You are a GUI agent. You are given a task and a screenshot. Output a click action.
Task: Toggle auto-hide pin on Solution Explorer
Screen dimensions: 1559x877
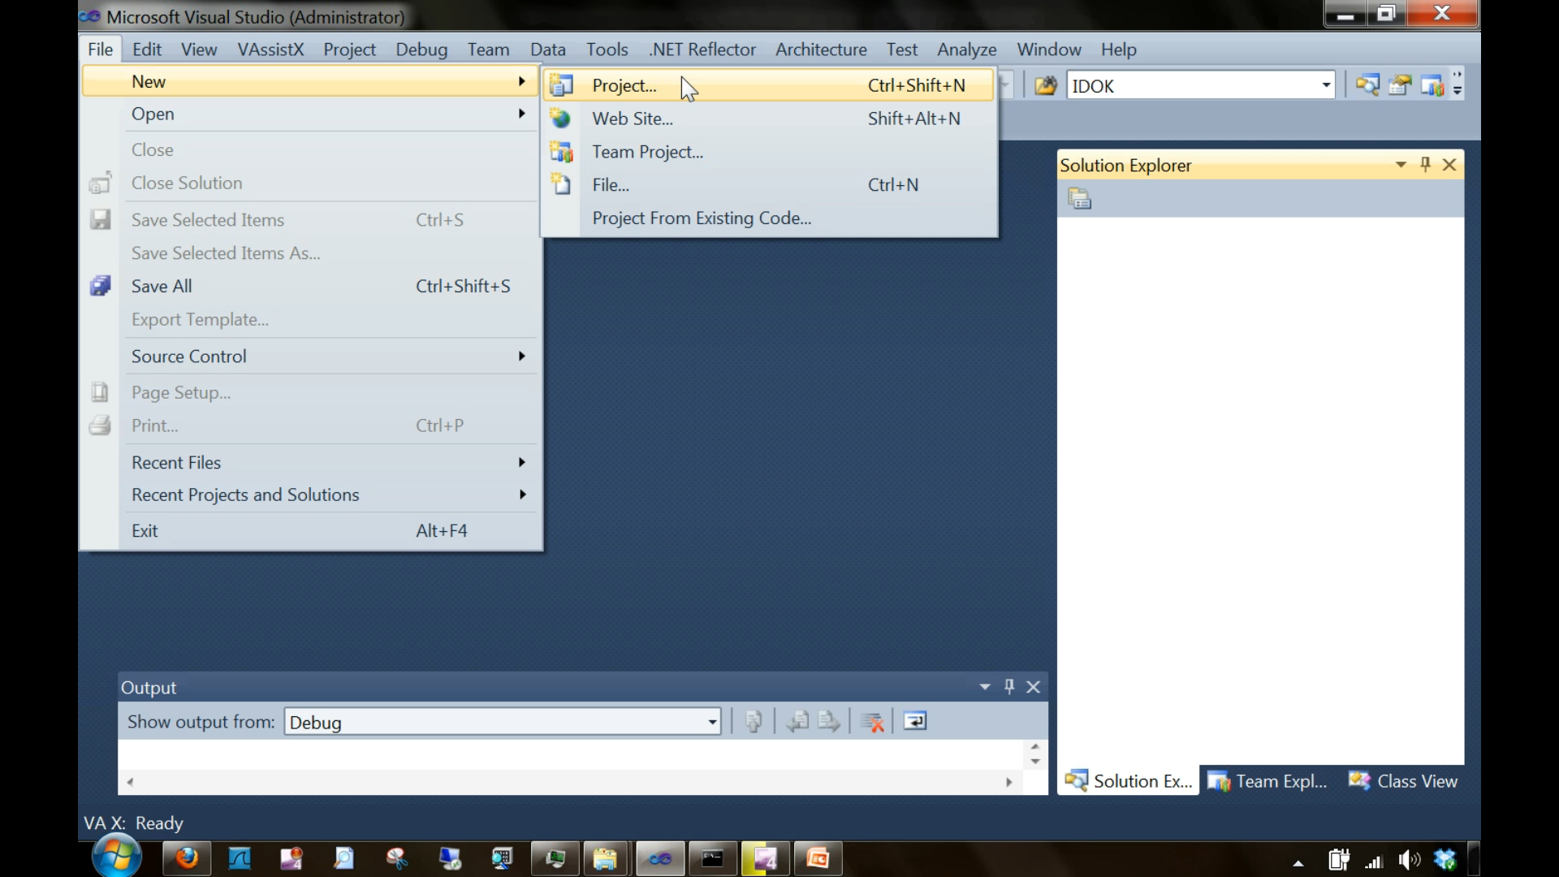[1425, 164]
